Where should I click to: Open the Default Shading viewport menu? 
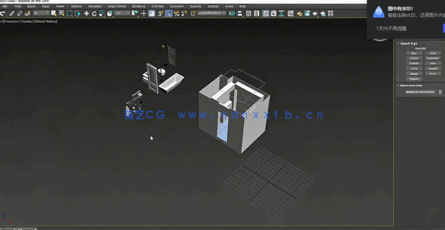(46, 22)
